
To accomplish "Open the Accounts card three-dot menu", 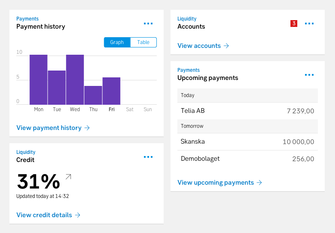I will 309,24.
